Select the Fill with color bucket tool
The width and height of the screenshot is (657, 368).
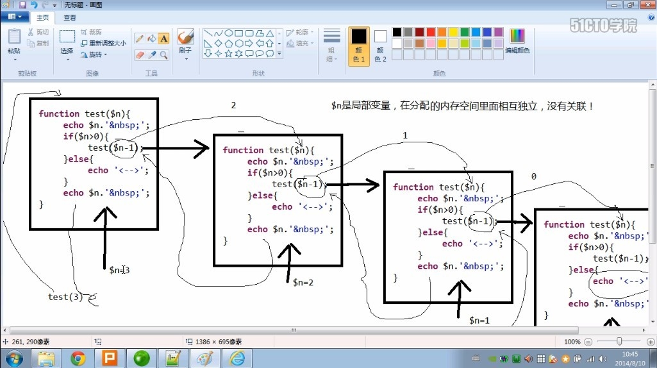click(x=152, y=38)
